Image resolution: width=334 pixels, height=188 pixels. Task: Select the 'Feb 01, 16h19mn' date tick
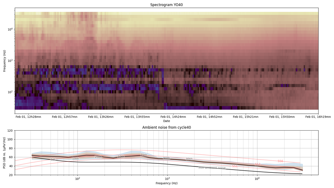pyautogui.click(x=318, y=116)
